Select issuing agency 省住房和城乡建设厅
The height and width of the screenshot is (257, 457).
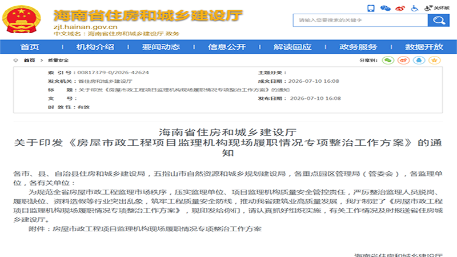[105, 81]
